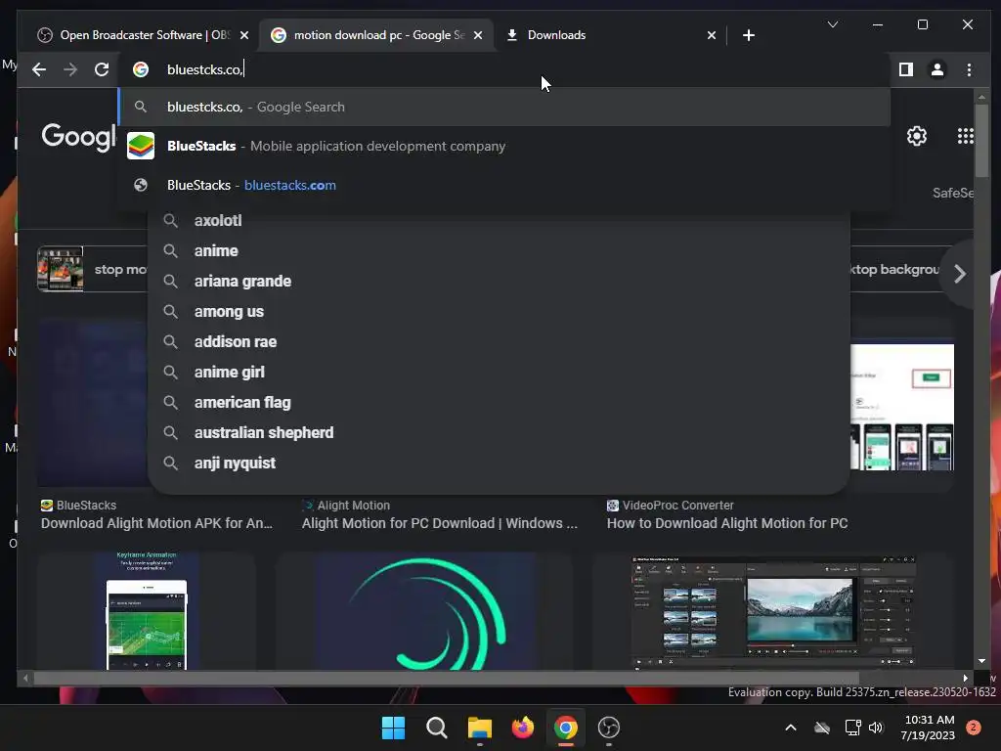This screenshot has height=751, width=1001.
Task: Go back using the browser back arrow
Action: click(39, 69)
